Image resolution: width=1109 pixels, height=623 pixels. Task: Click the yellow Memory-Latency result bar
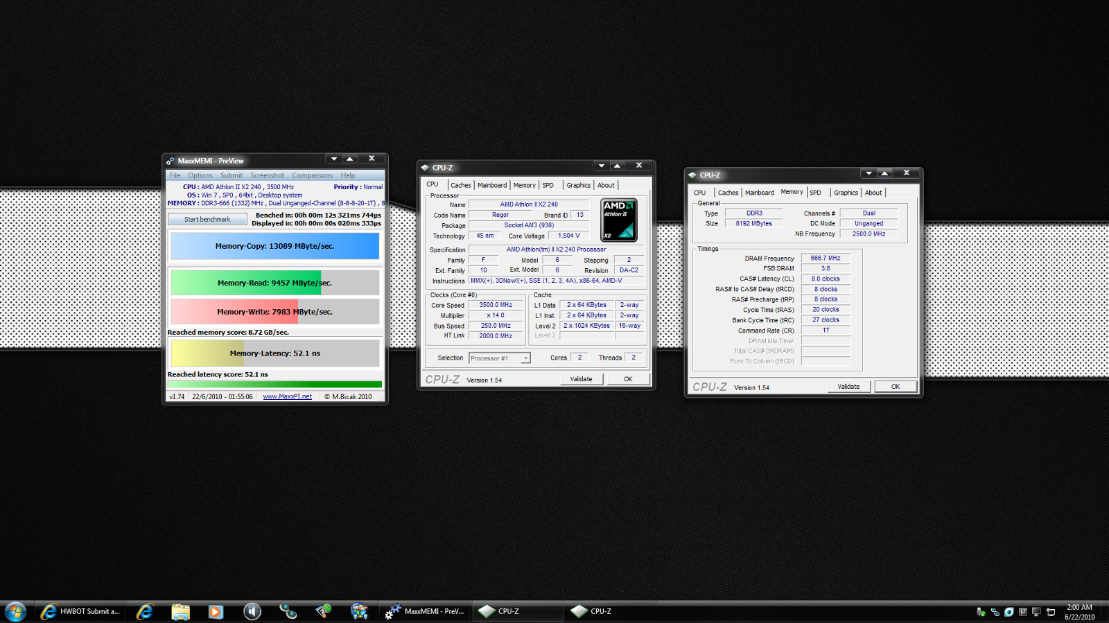(274, 353)
